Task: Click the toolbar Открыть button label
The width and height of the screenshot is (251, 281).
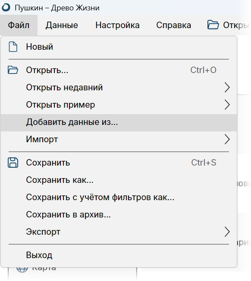Action: (236, 25)
